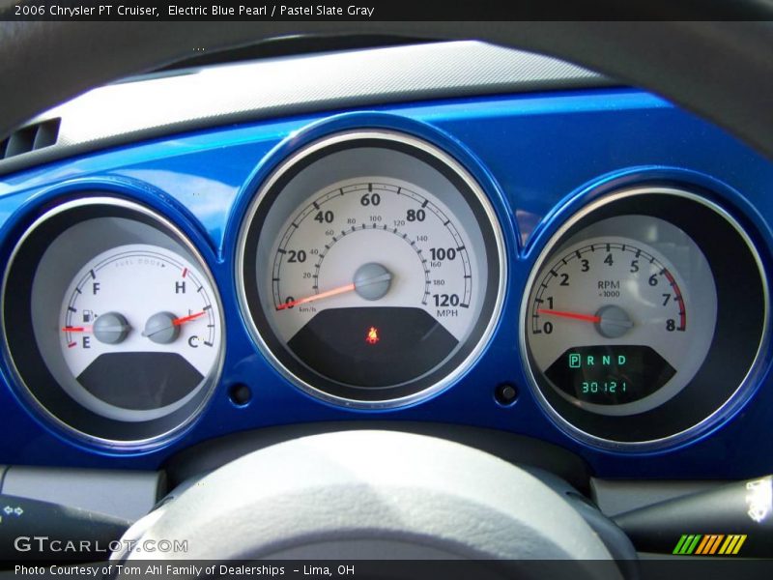773x580 pixels.
Task: Click the R gear letter
Action: pos(590,361)
